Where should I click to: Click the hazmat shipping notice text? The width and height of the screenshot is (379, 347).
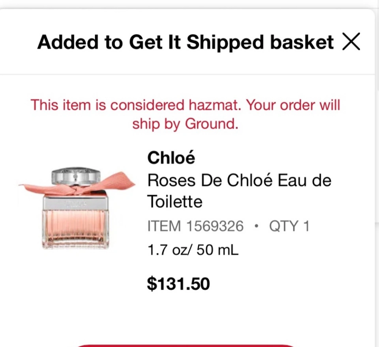186,114
